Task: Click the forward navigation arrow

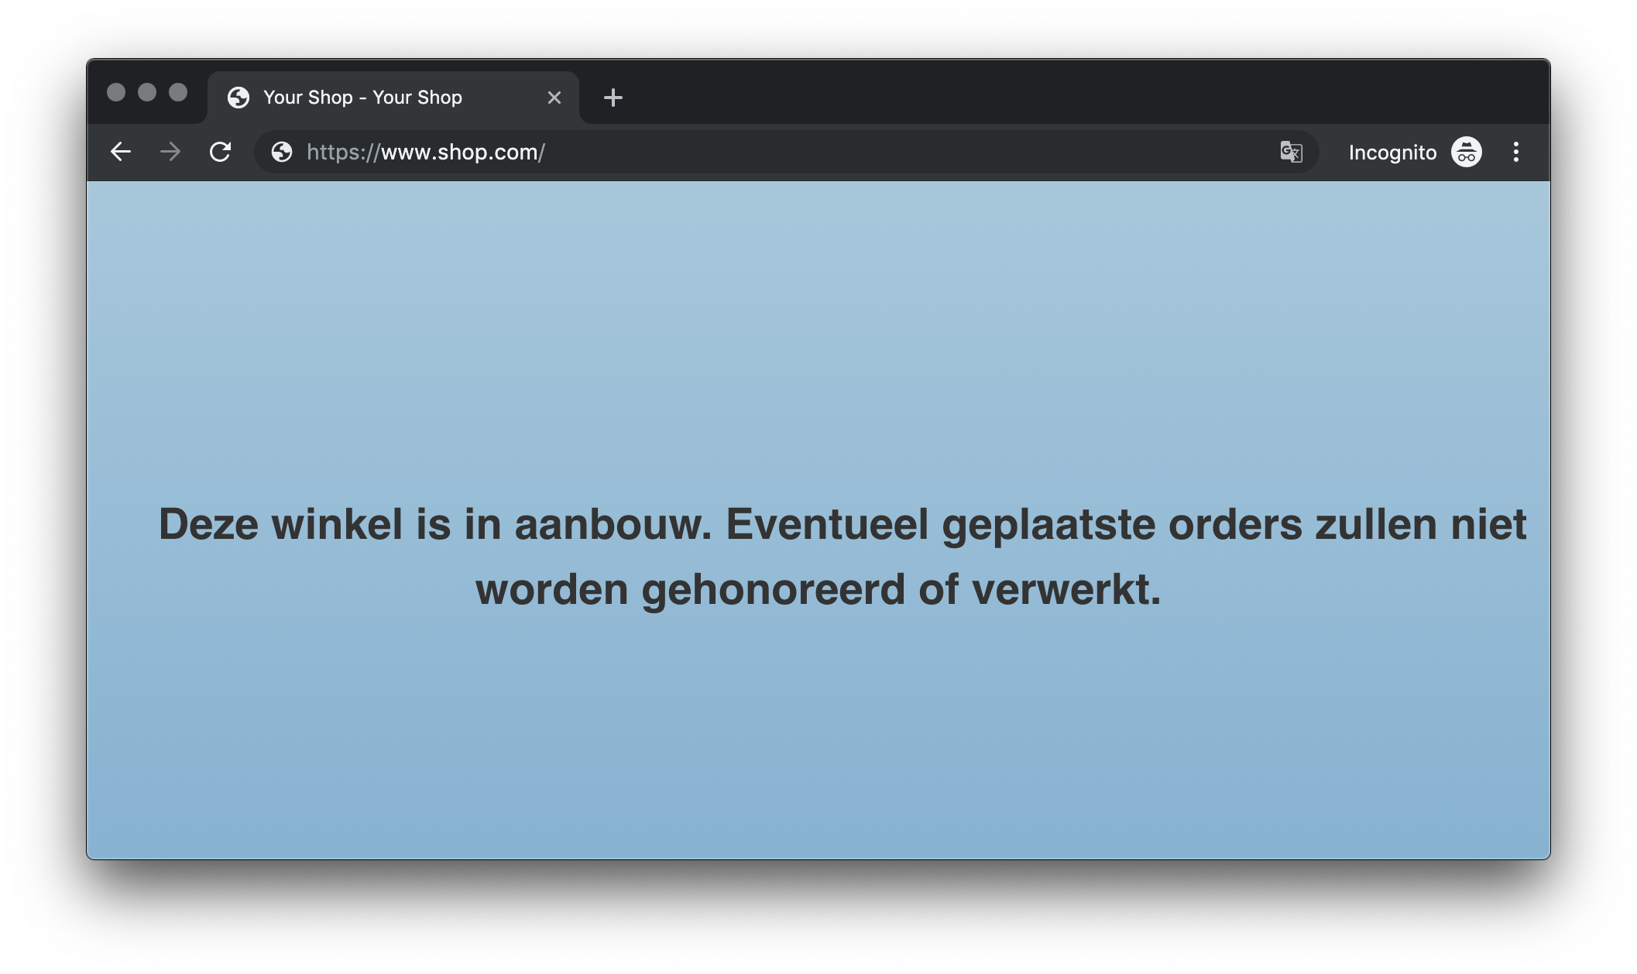Action: 170,151
